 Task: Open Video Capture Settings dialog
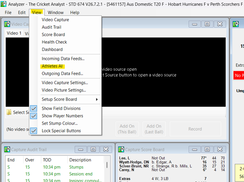point(65,83)
